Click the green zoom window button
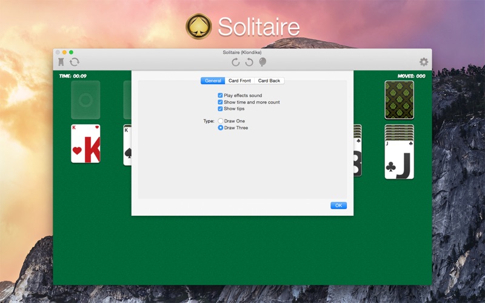The image size is (485, 303). click(71, 52)
